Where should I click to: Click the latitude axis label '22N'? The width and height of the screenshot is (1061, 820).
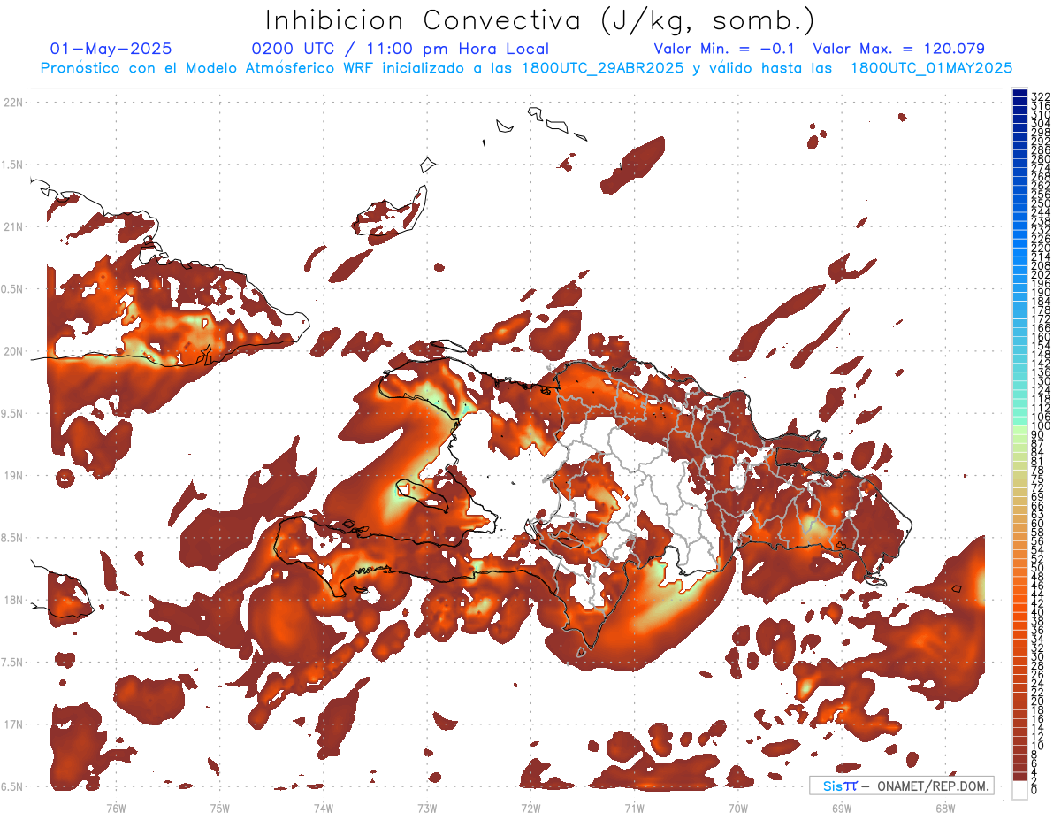pyautogui.click(x=13, y=103)
